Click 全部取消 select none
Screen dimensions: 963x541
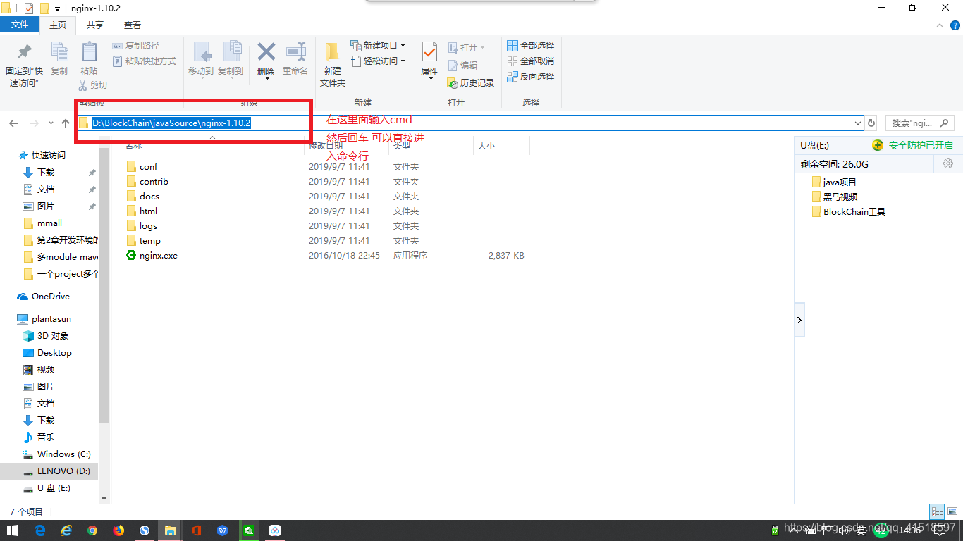[x=531, y=61]
